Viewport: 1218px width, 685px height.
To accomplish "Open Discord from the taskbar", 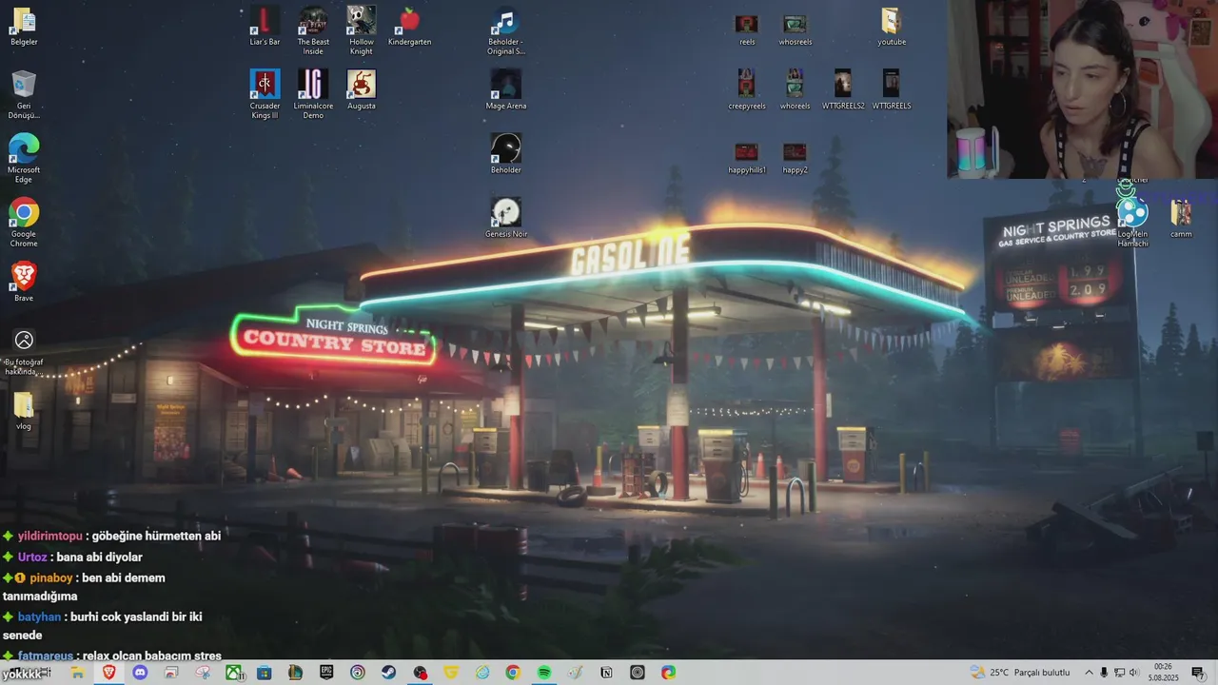I will (x=140, y=673).
